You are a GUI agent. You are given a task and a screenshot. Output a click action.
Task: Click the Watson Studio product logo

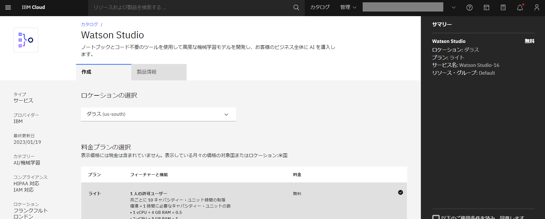(x=26, y=40)
